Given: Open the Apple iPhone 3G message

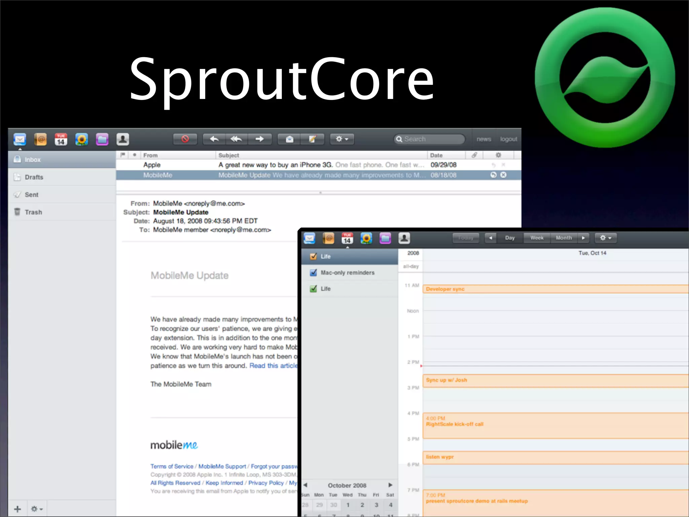Looking at the screenshot, I should [319, 165].
